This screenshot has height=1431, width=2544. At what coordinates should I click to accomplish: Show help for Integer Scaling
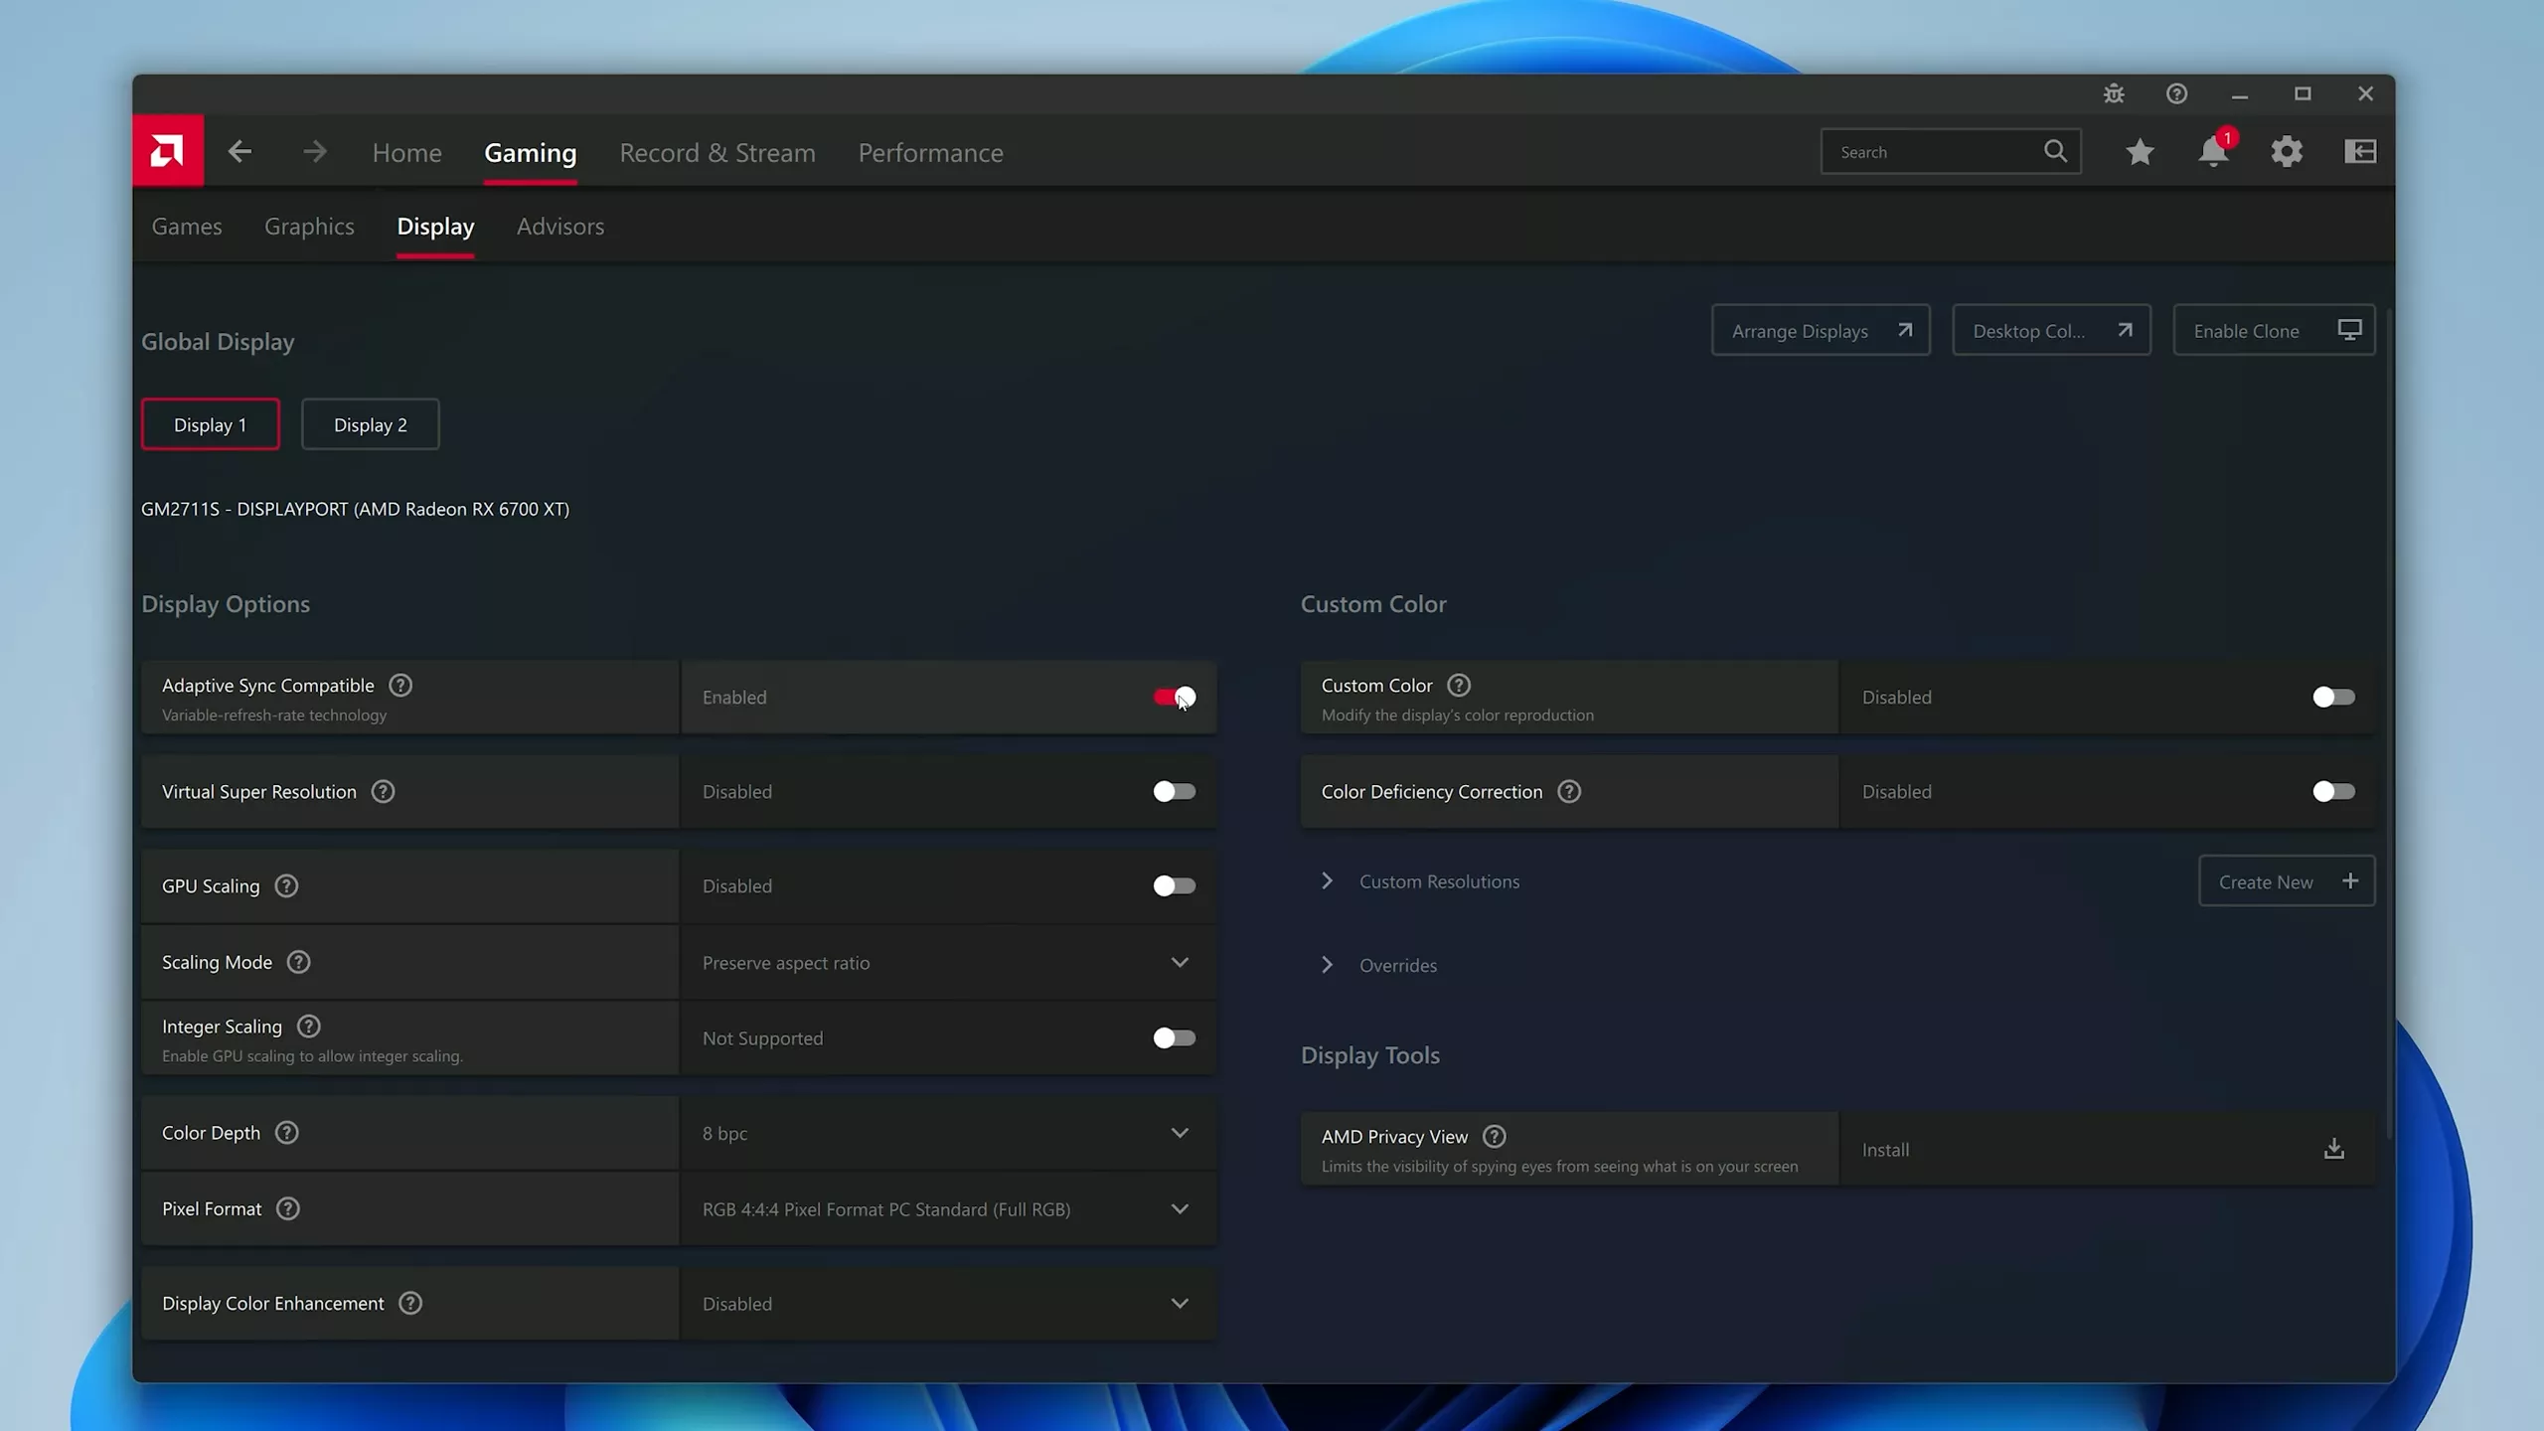click(x=309, y=1026)
